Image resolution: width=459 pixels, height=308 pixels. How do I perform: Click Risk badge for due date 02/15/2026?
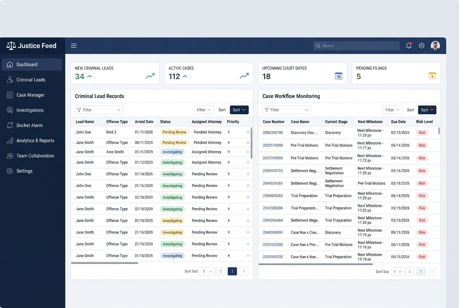(422, 133)
